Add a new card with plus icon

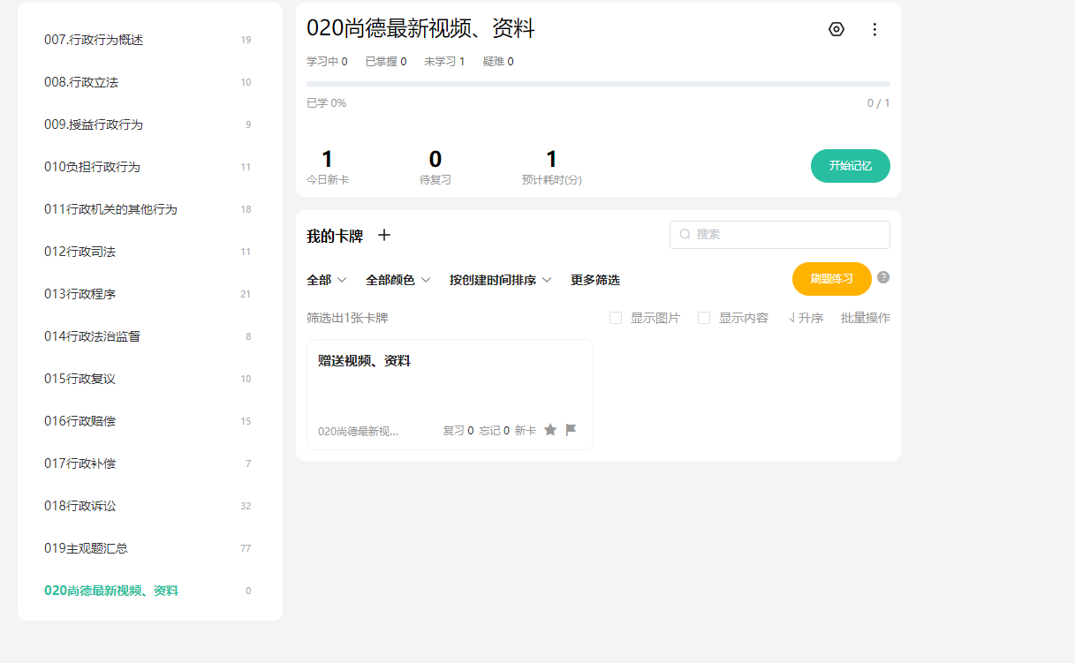pyautogui.click(x=384, y=236)
